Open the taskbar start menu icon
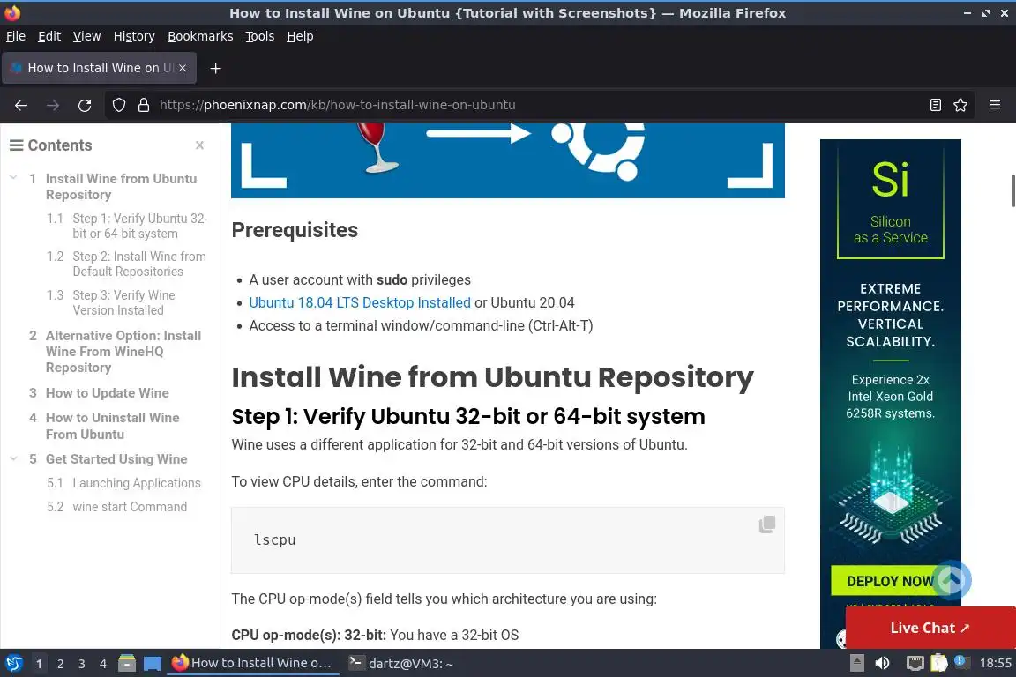The width and height of the screenshot is (1016, 677). coord(13,664)
